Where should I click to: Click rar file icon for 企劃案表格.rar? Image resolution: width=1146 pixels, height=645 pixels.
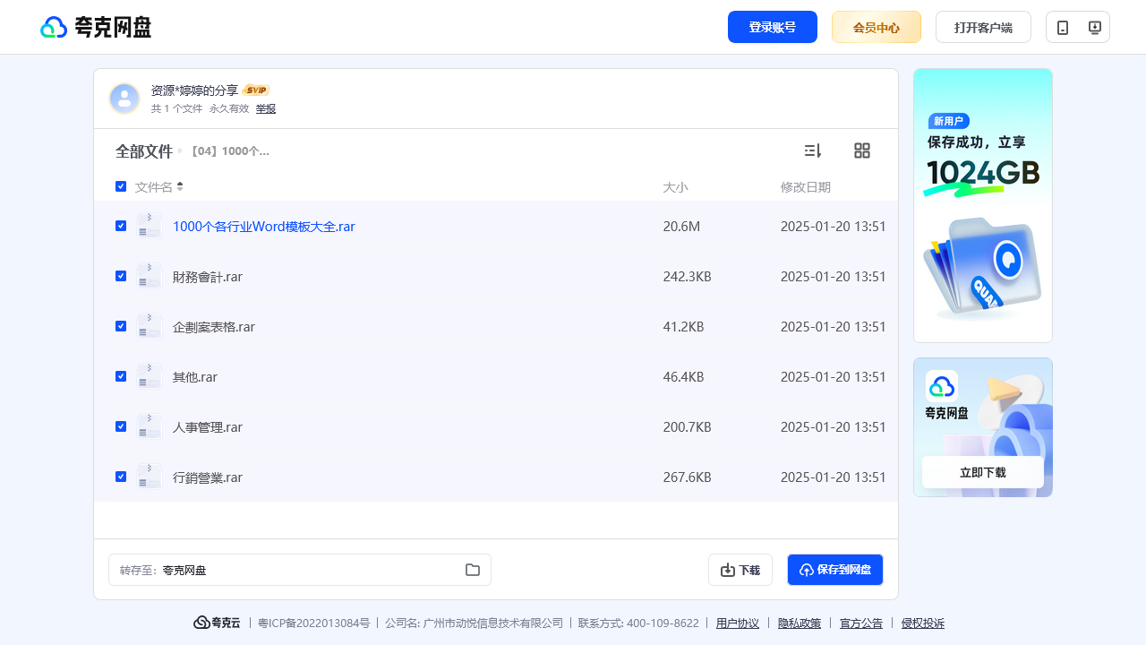coord(150,326)
